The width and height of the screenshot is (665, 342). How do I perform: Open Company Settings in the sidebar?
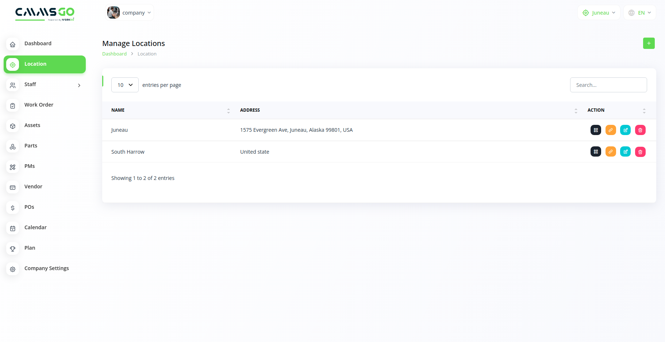point(46,269)
